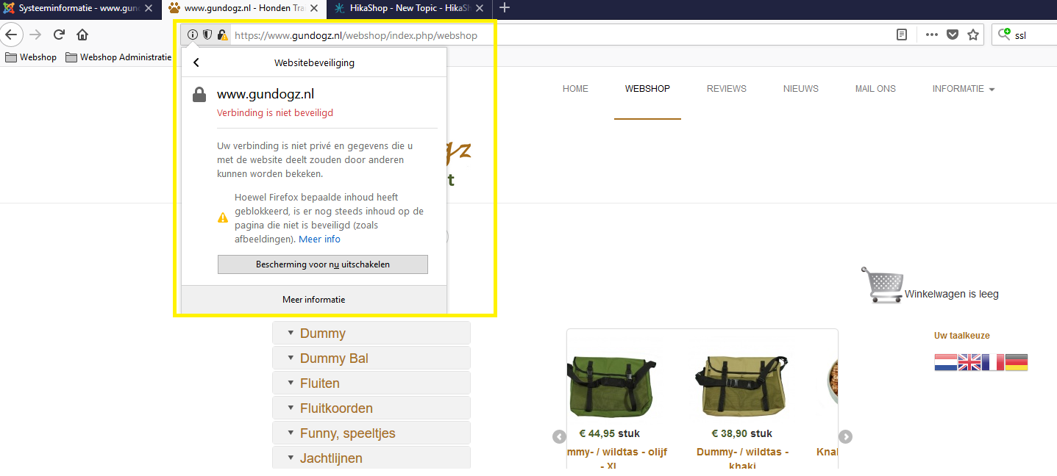Click the search engine magnifier icon
Screen dimensions: 1057x476
coord(1004,34)
